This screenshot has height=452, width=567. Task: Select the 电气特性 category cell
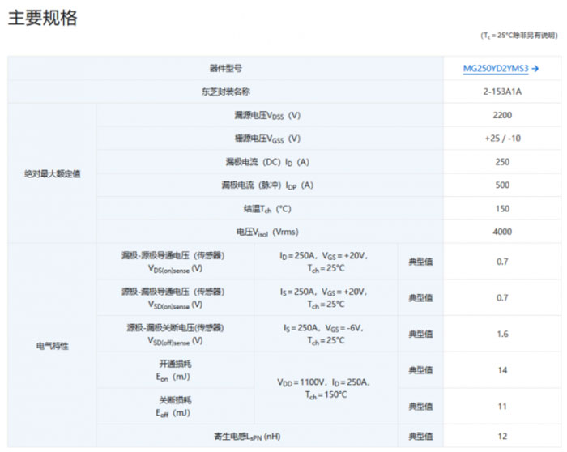click(x=53, y=346)
